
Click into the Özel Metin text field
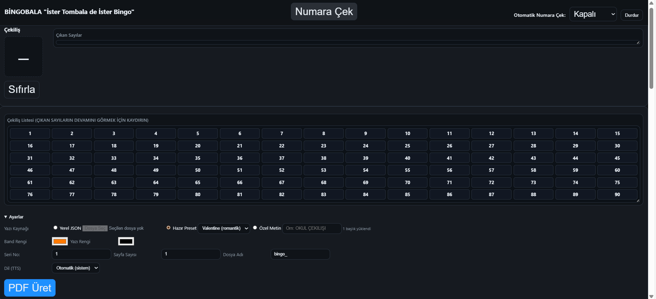click(312, 228)
